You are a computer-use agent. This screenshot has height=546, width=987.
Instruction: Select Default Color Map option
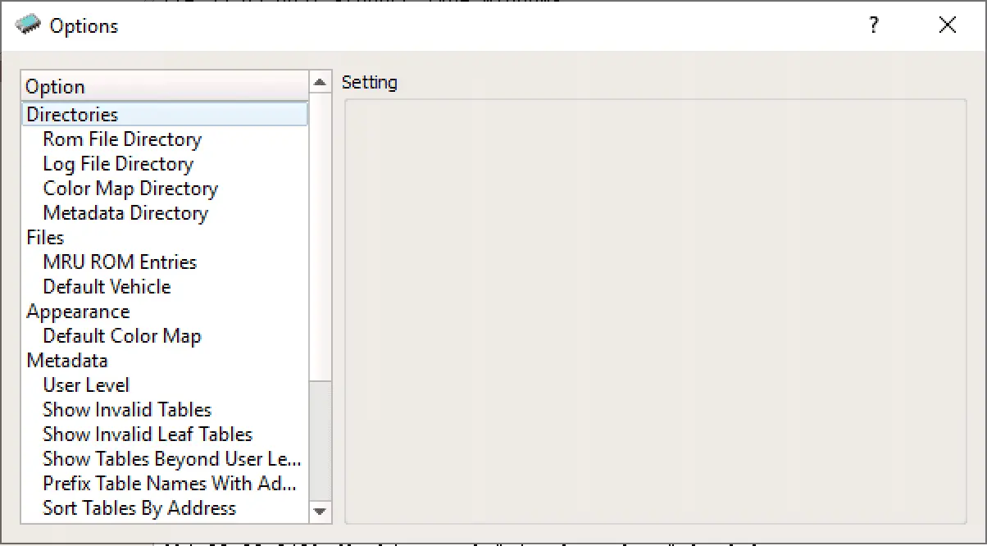pos(122,336)
